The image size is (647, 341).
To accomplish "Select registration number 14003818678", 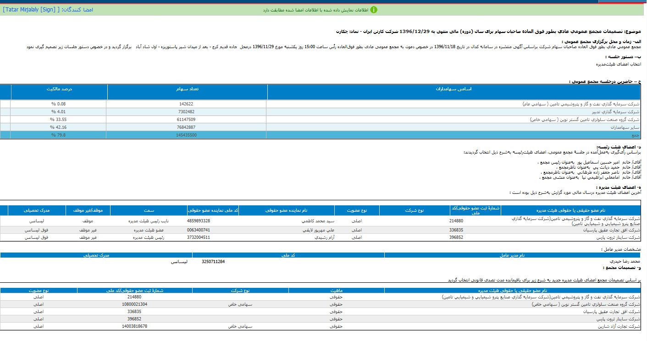I will (x=135, y=326).
